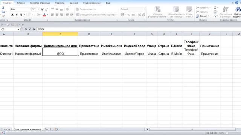The width and height of the screenshot is (241, 135).
Task: Click the Name Box showing C2
Action: coord(9,29)
